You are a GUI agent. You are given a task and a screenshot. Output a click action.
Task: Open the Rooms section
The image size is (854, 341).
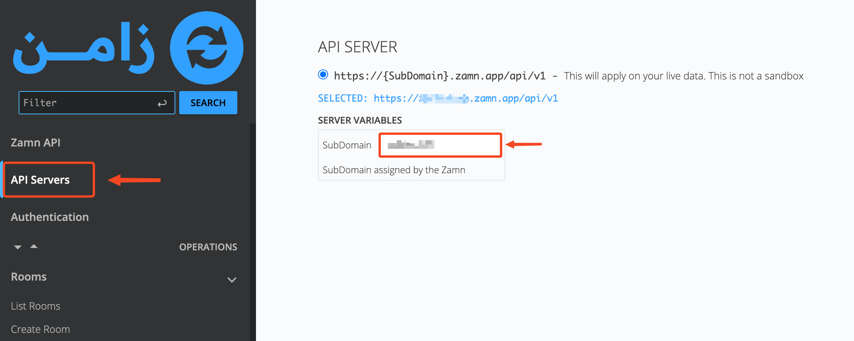tap(29, 277)
